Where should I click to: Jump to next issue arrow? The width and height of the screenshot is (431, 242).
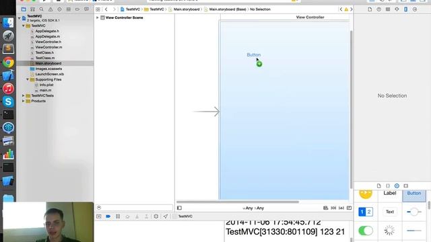[352, 9]
